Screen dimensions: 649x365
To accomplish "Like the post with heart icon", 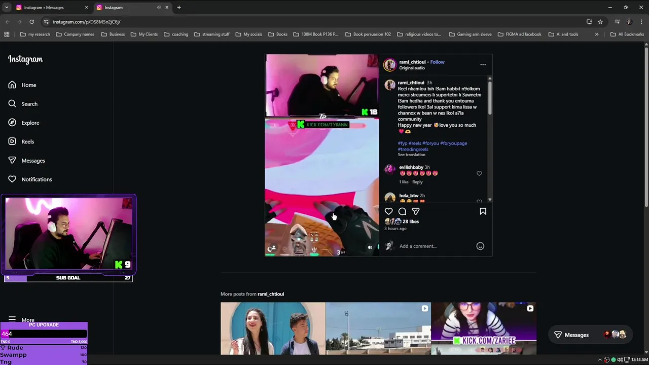I will click(388, 211).
